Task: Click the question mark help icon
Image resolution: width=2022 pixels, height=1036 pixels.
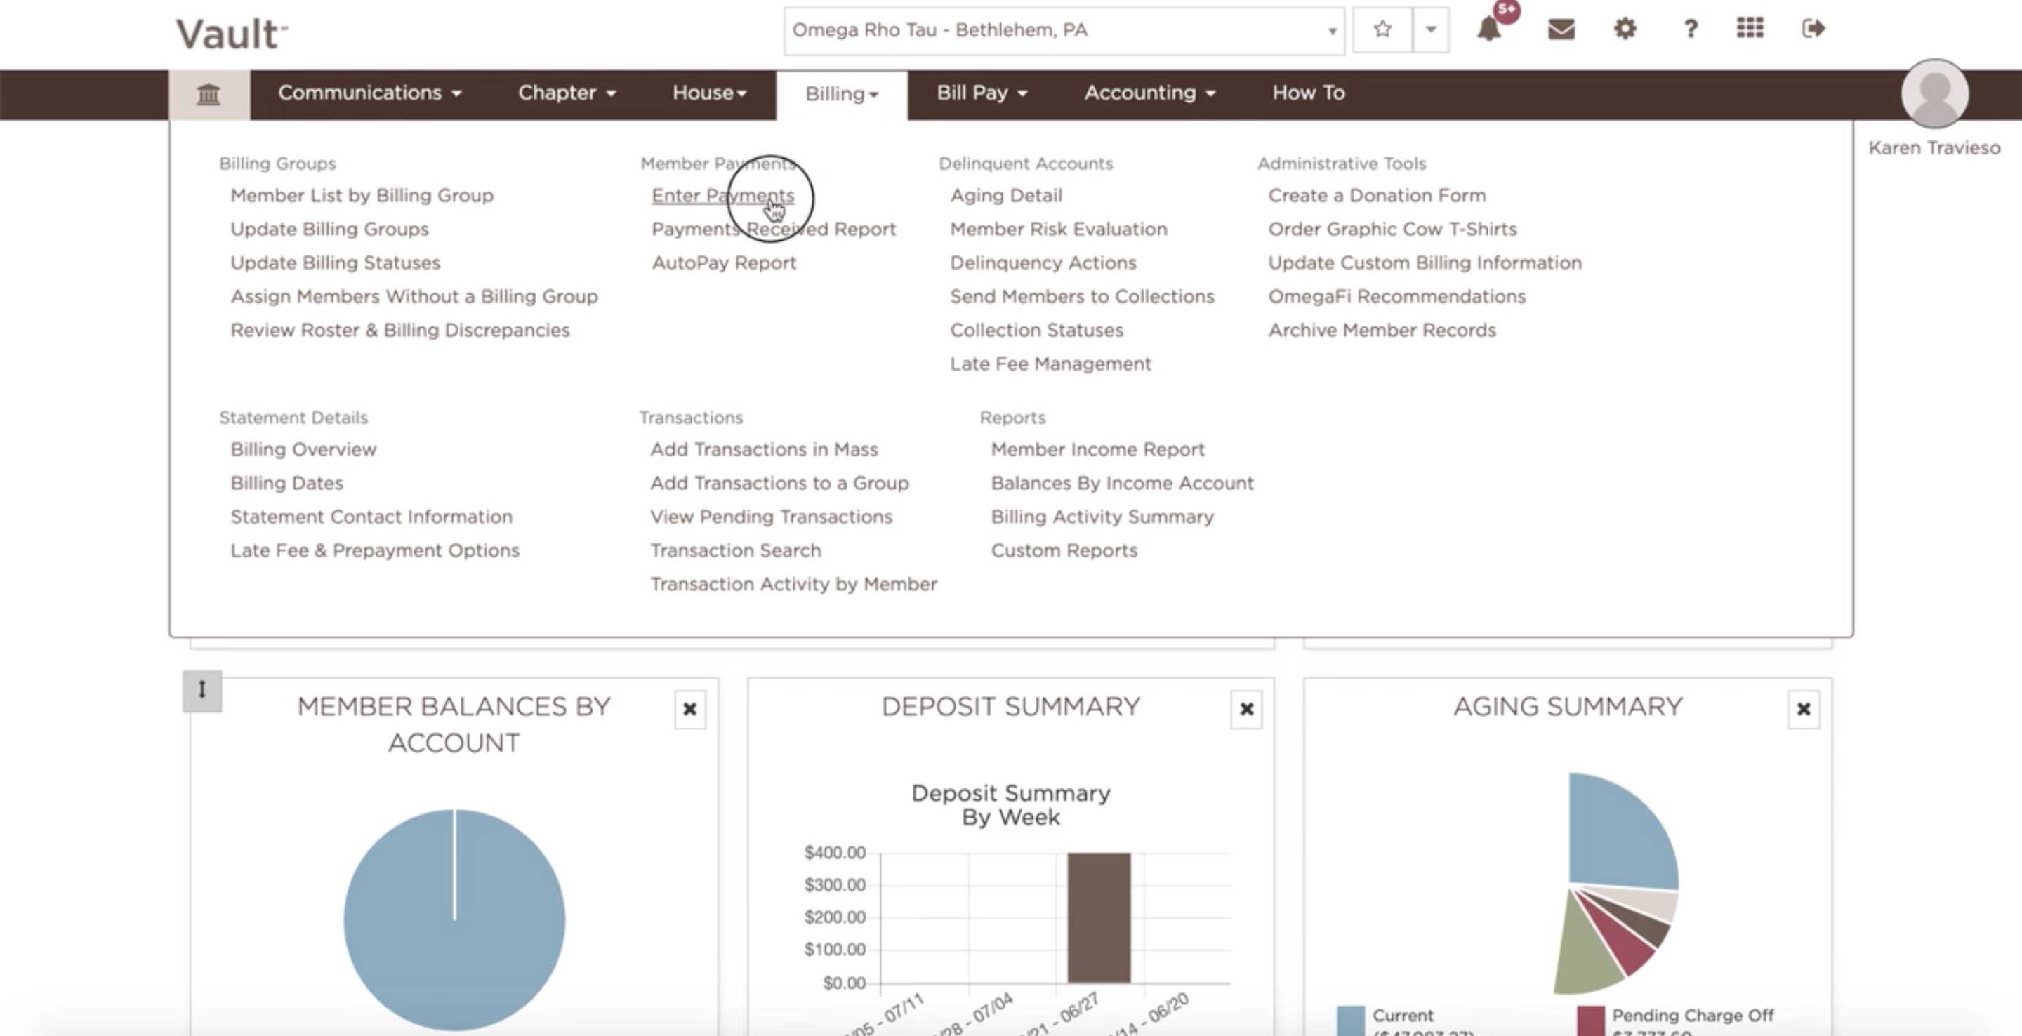Action: pyautogui.click(x=1690, y=29)
